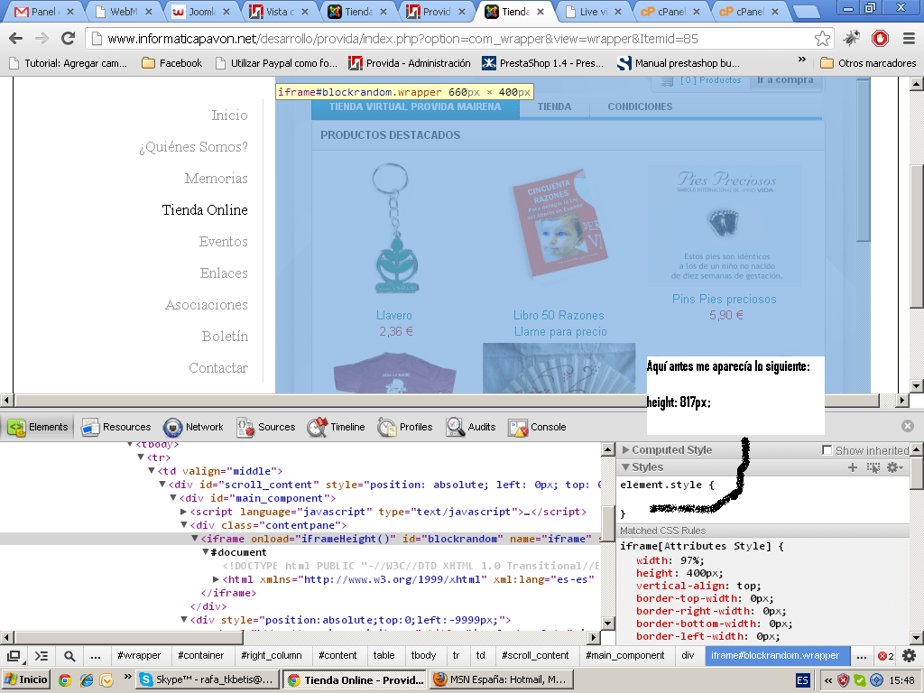Open the Timeline panel
This screenshot has width=924, height=693.
(x=336, y=427)
